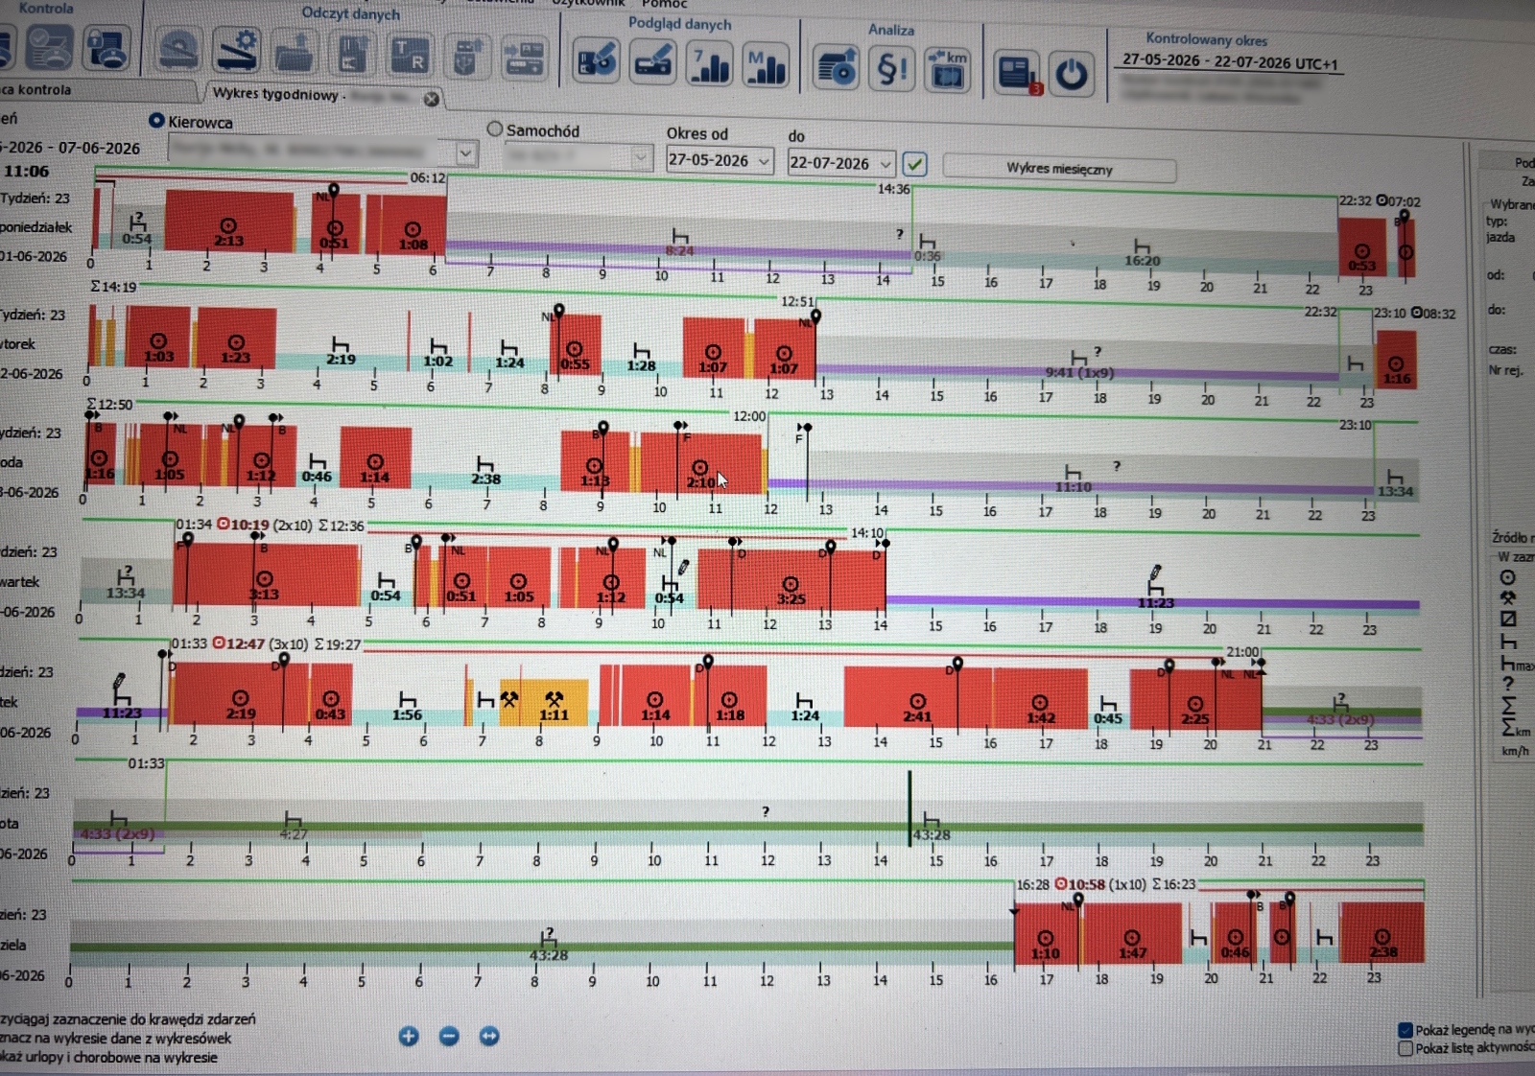Click the zoom out minus button below chart

tap(449, 1036)
